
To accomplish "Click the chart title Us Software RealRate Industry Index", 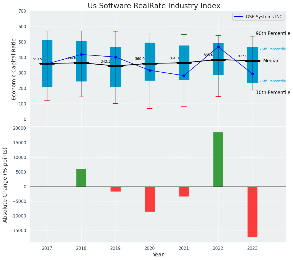I will click(154, 6).
